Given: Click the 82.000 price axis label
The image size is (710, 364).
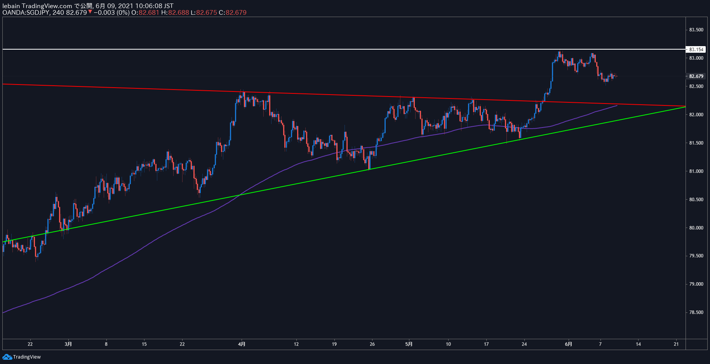Looking at the screenshot, I should [696, 115].
